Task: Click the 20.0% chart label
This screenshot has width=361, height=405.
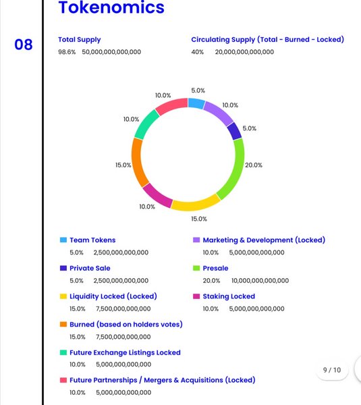Action: (254, 165)
